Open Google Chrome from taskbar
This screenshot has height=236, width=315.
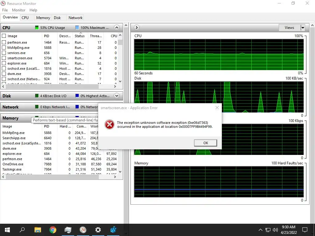pos(53,230)
